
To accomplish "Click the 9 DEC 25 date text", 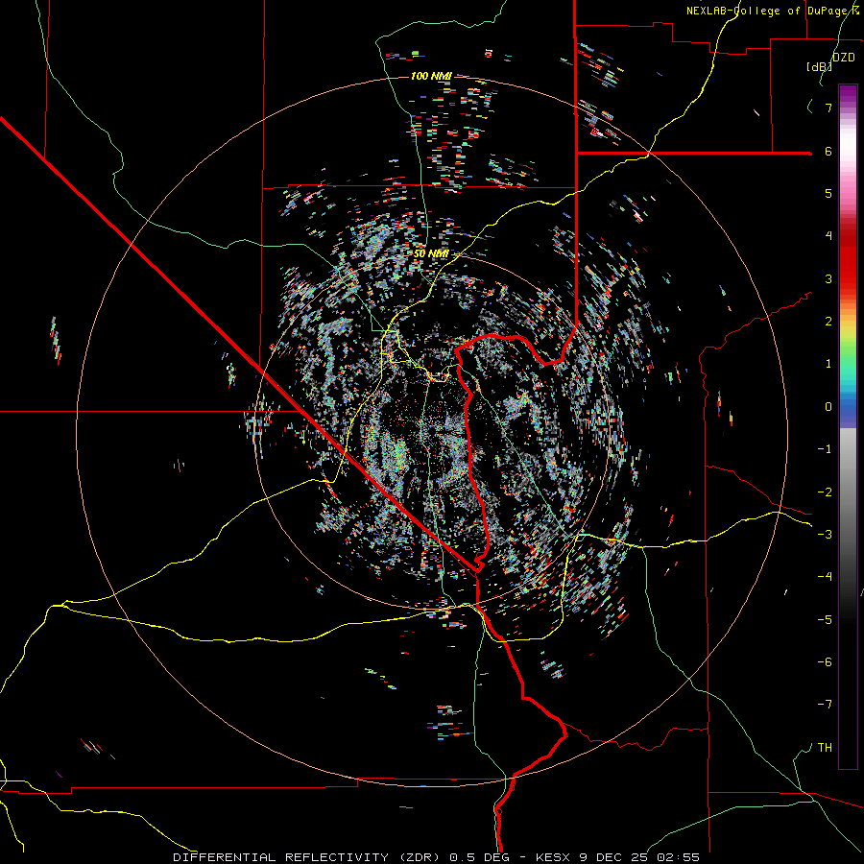I will [x=613, y=857].
